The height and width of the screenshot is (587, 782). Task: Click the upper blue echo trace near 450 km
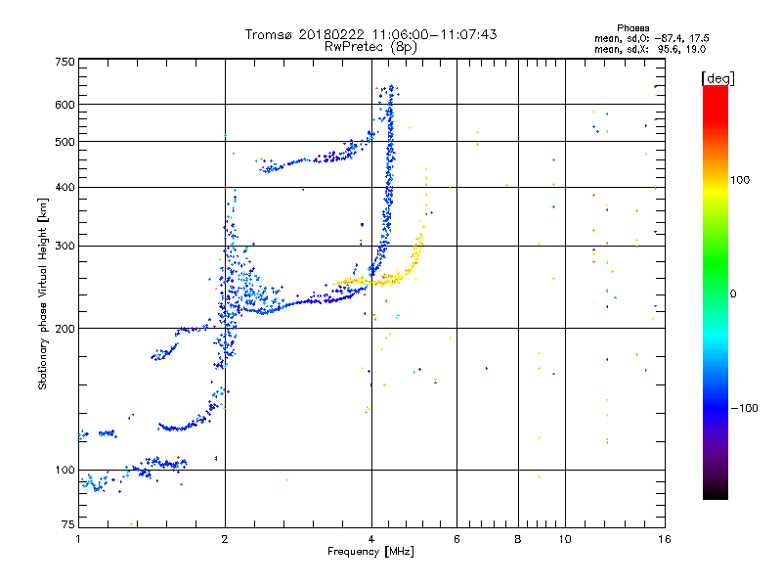tap(320, 158)
